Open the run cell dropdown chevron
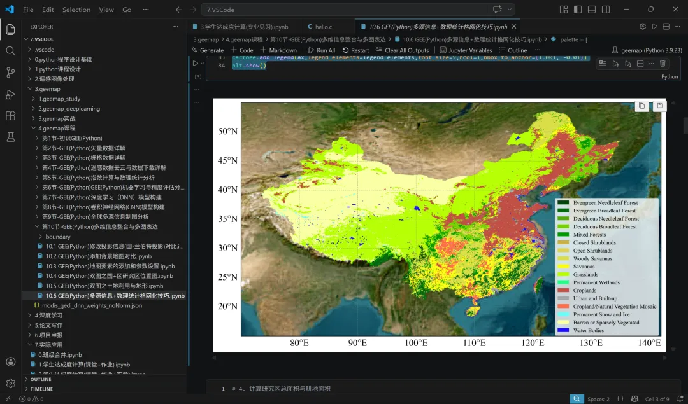This screenshot has width=688, height=404. (203, 63)
